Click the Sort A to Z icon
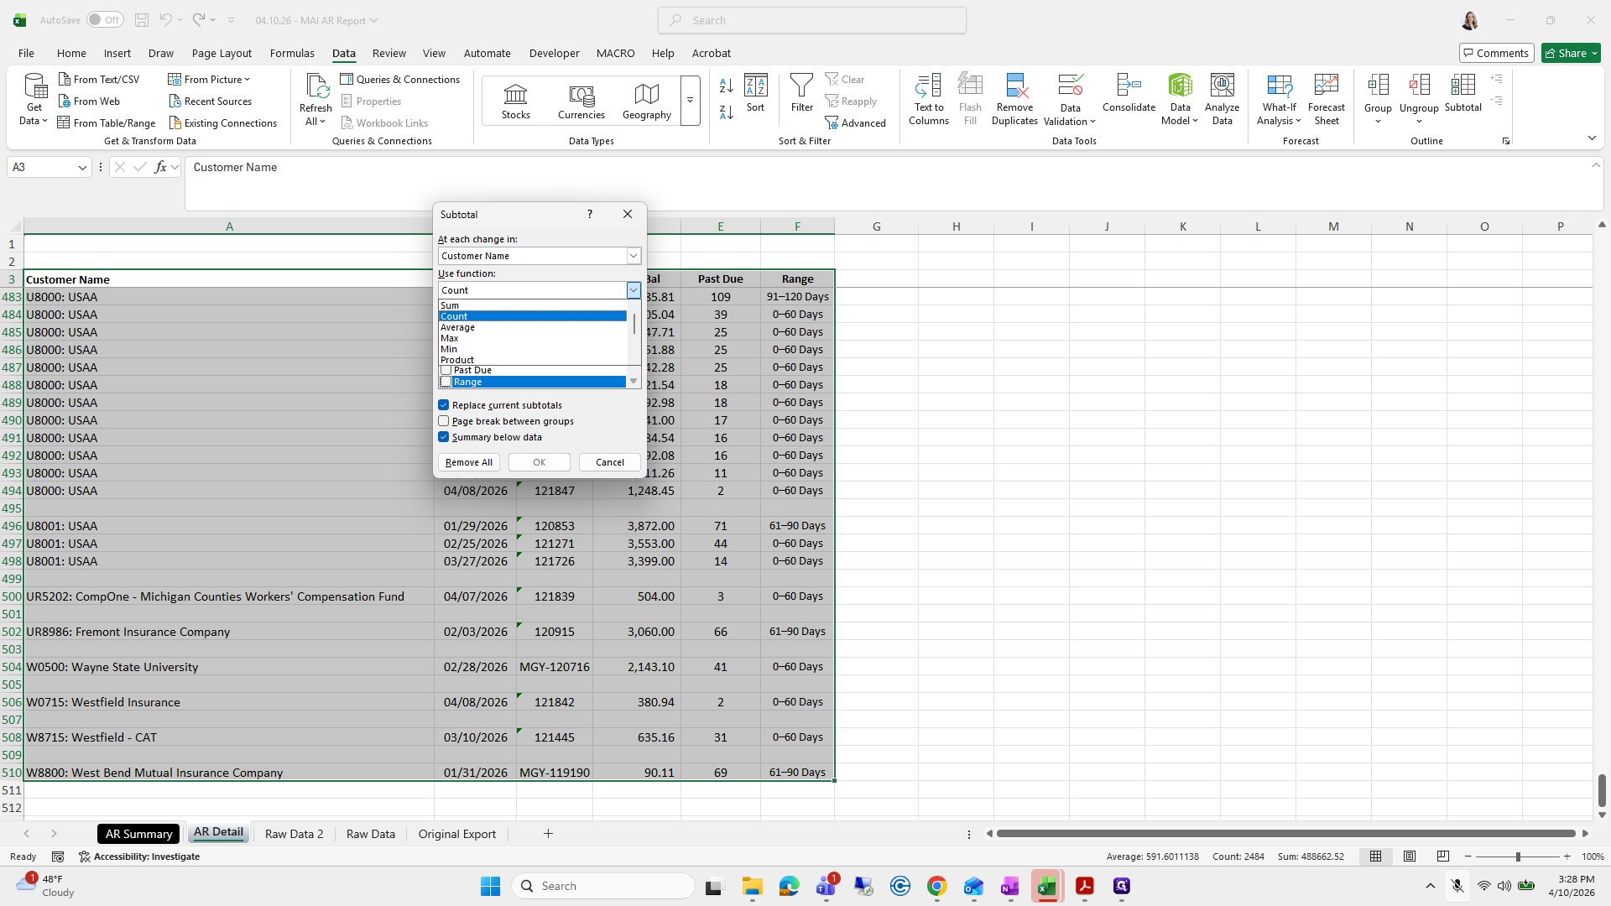 coord(727,86)
